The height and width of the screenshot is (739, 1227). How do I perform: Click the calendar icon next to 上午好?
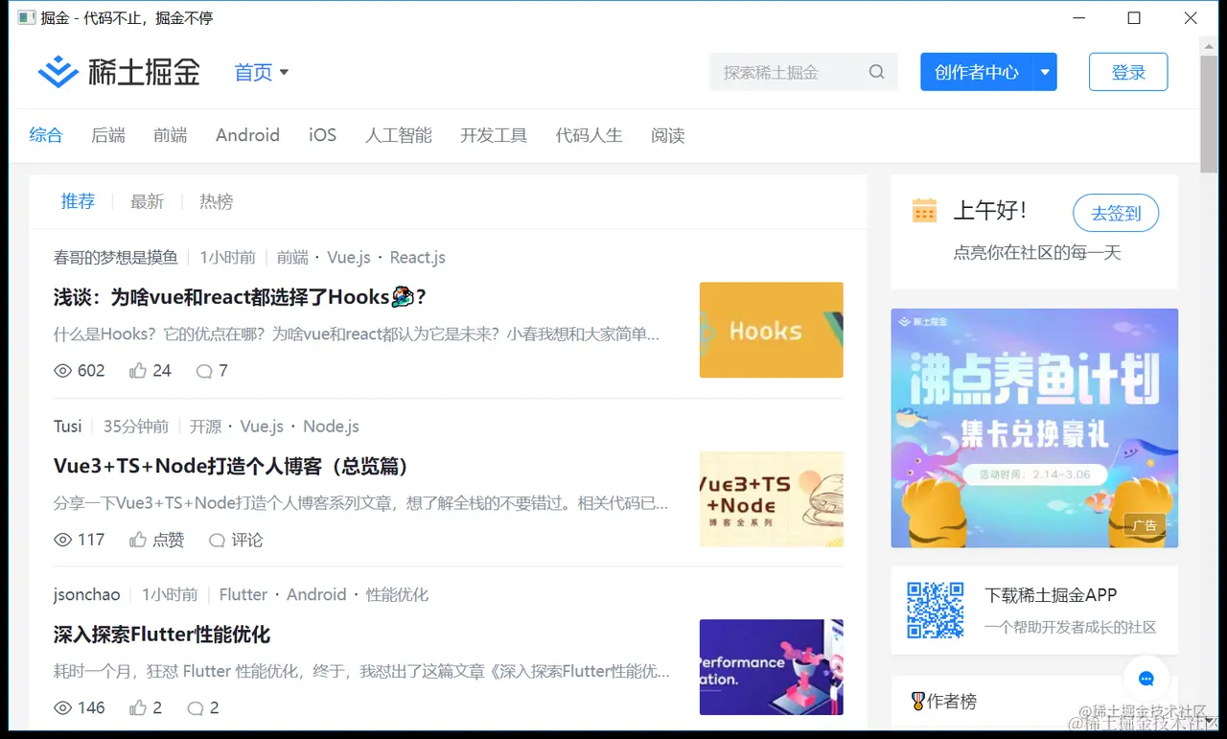click(x=924, y=210)
